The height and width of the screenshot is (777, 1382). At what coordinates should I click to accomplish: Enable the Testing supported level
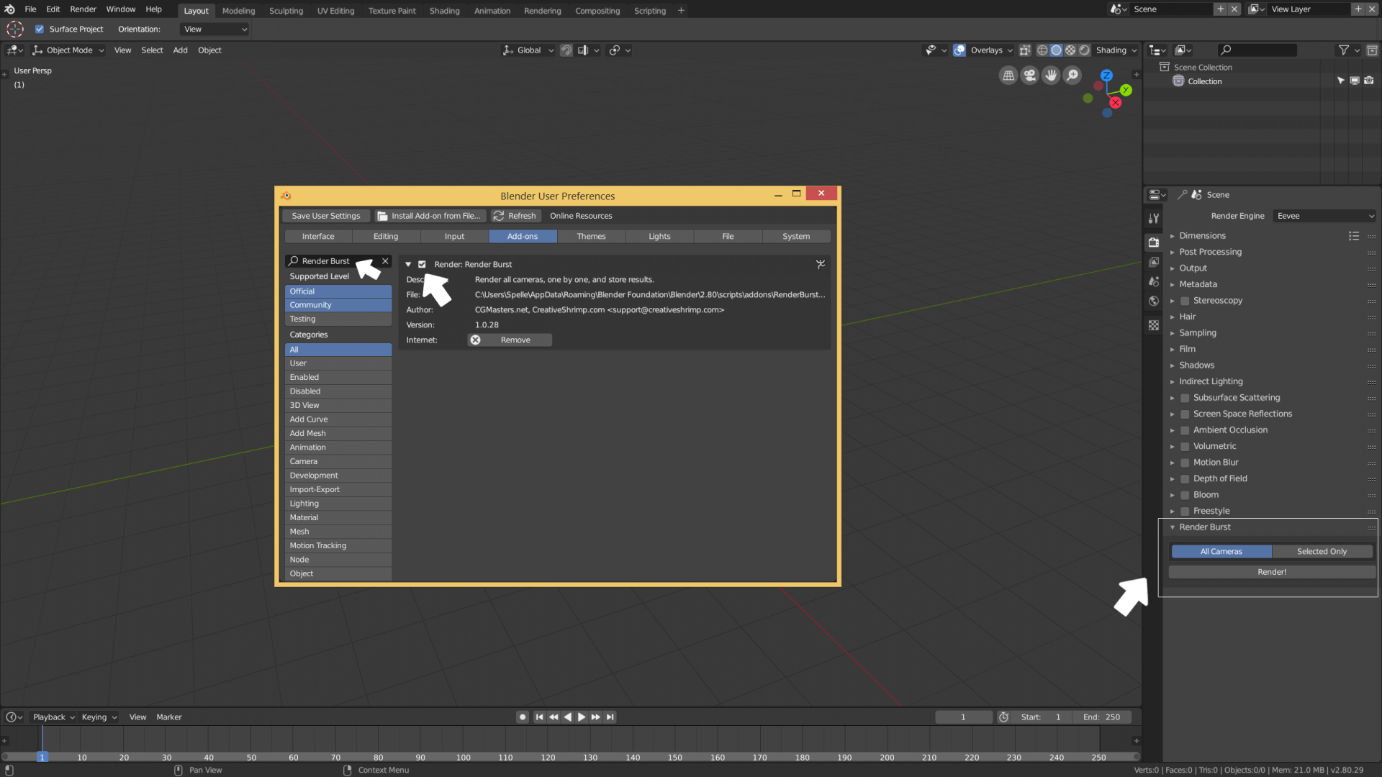[x=338, y=319]
